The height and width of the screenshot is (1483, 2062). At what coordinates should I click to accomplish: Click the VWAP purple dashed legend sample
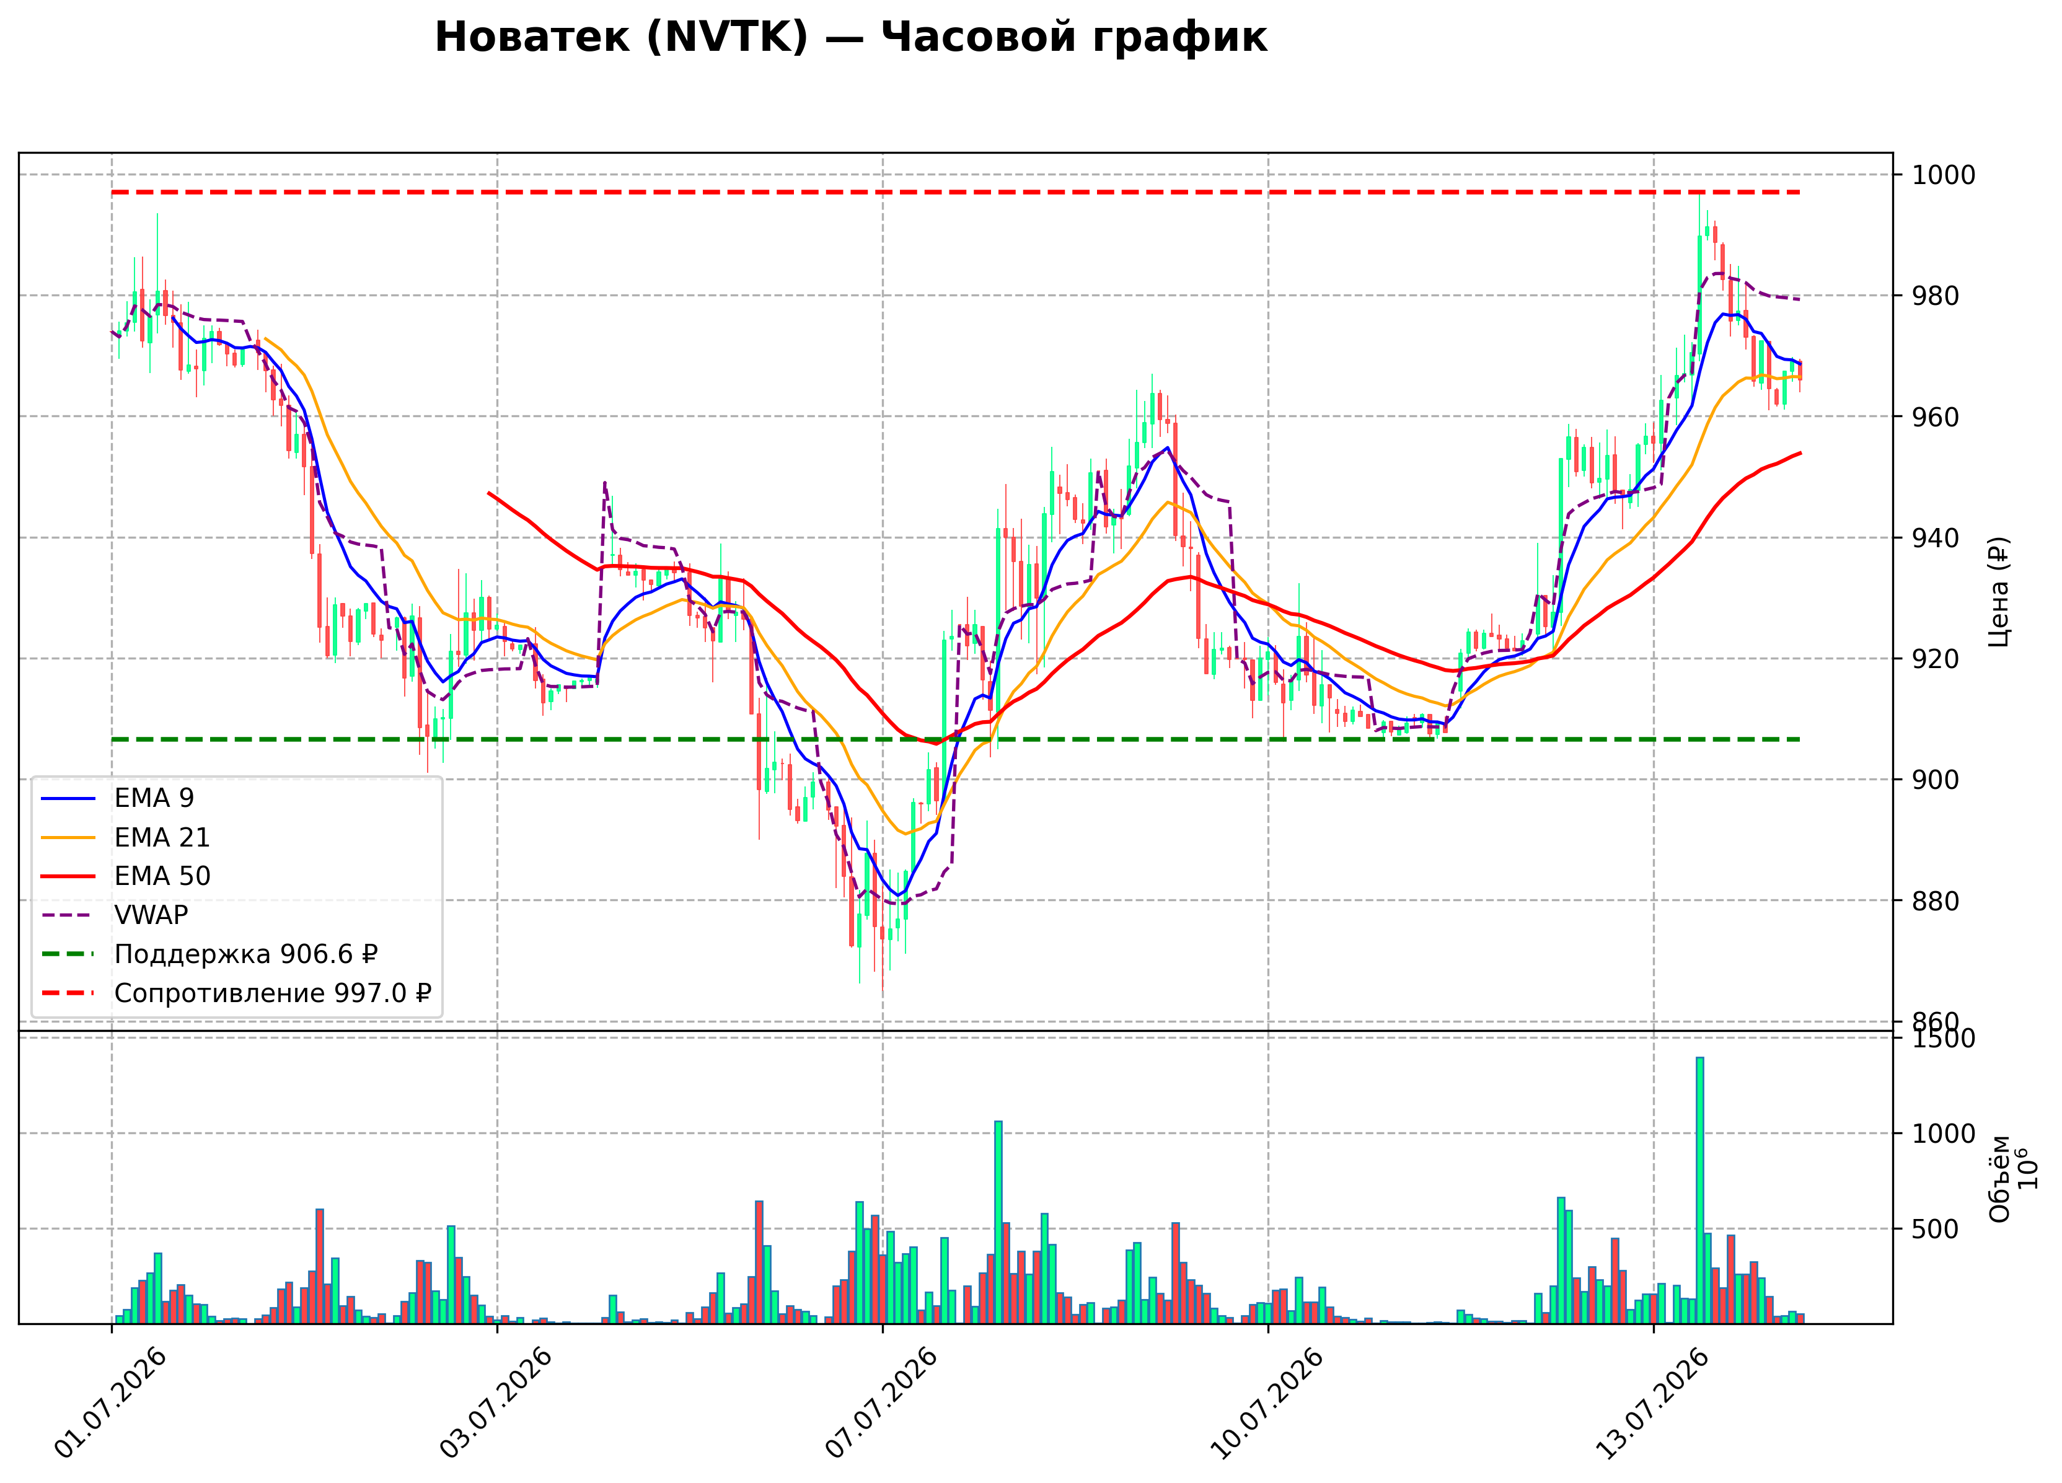pos(68,915)
